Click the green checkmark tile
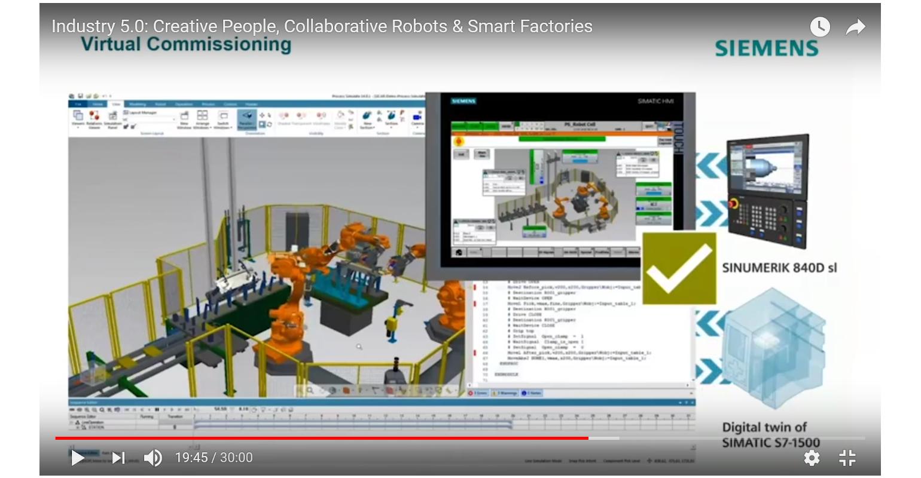The image size is (921, 478). pos(679,268)
